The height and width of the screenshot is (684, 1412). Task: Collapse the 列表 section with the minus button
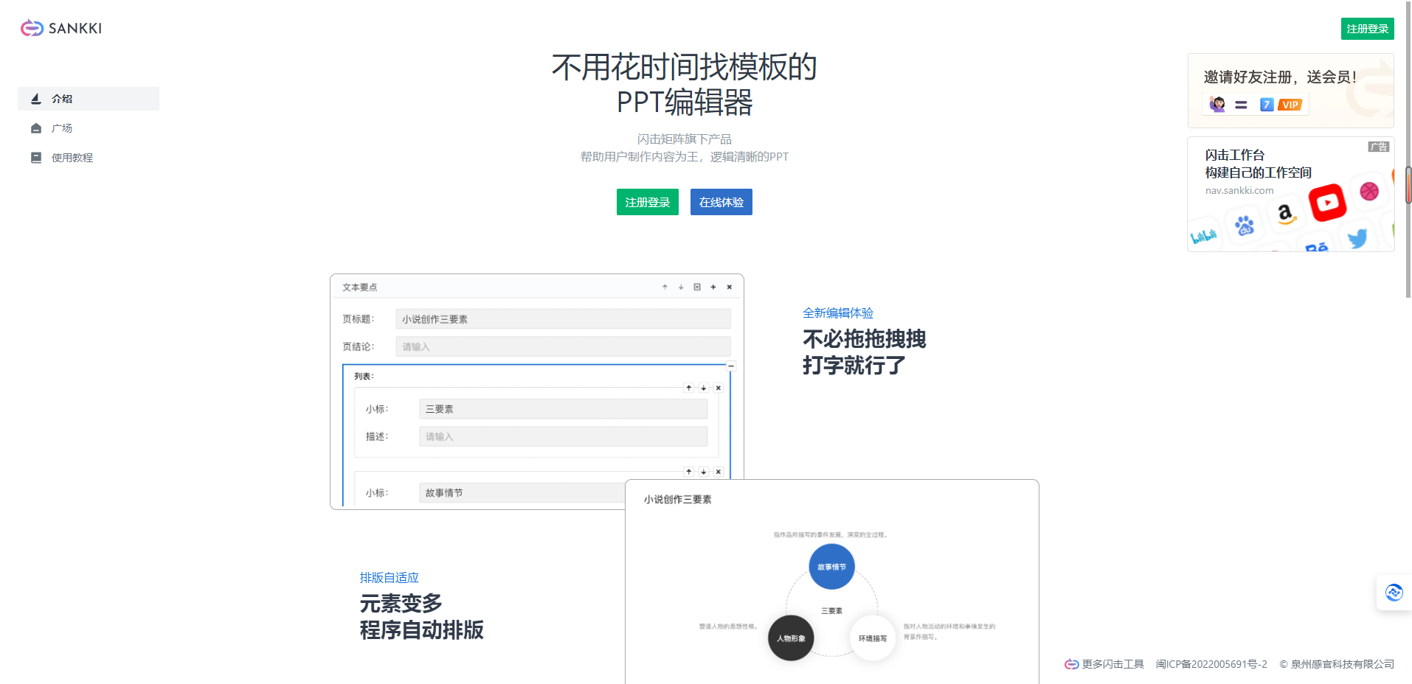(x=730, y=366)
